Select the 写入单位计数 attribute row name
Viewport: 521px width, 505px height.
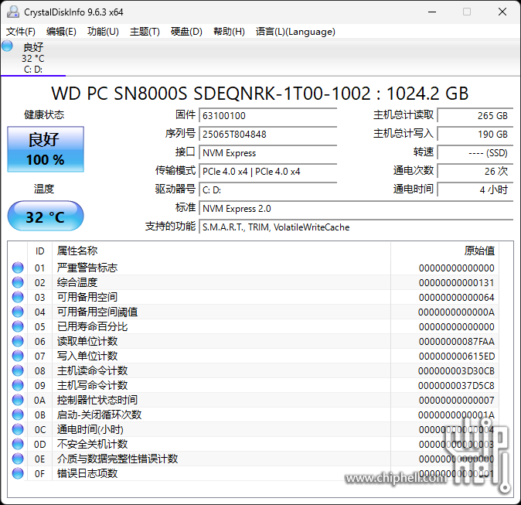pyautogui.click(x=87, y=356)
